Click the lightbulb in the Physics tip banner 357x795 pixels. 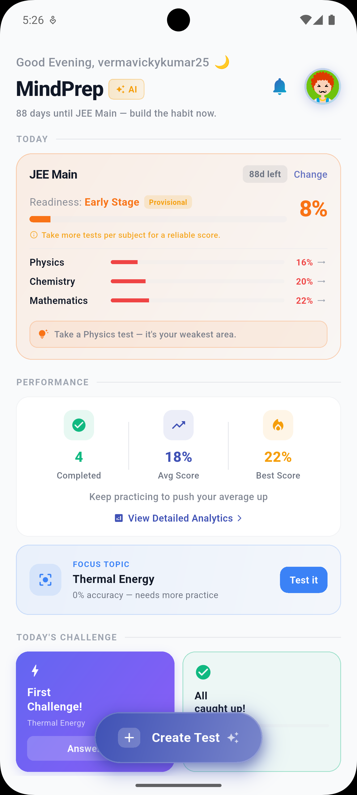43,334
